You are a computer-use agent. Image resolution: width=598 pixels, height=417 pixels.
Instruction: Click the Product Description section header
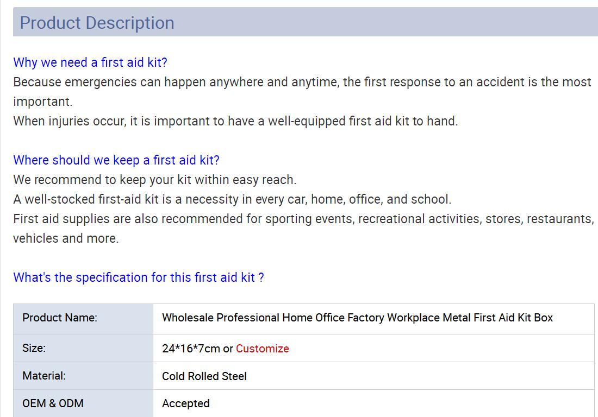(97, 23)
